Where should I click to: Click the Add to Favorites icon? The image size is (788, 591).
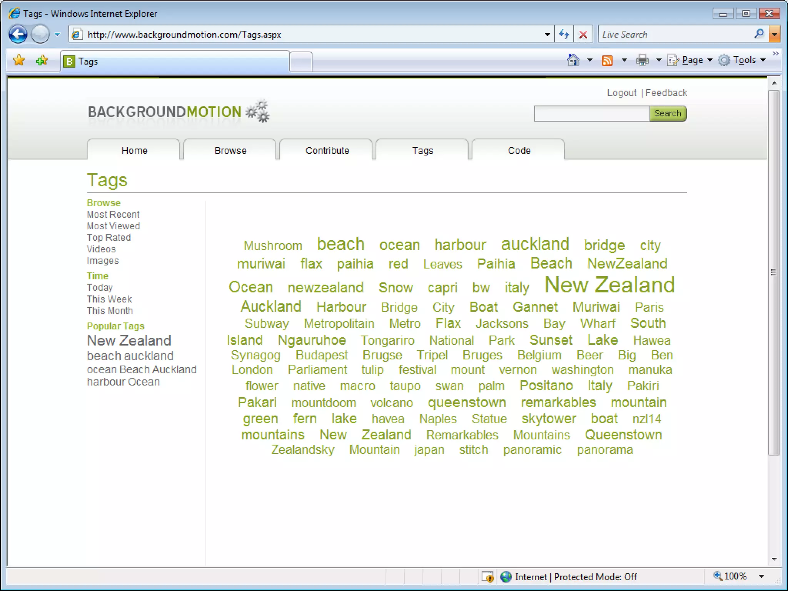(x=42, y=60)
